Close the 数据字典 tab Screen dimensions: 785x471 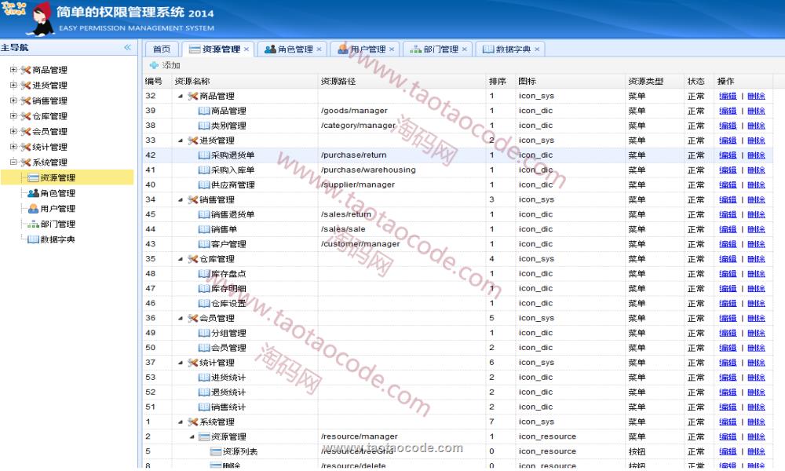[537, 49]
